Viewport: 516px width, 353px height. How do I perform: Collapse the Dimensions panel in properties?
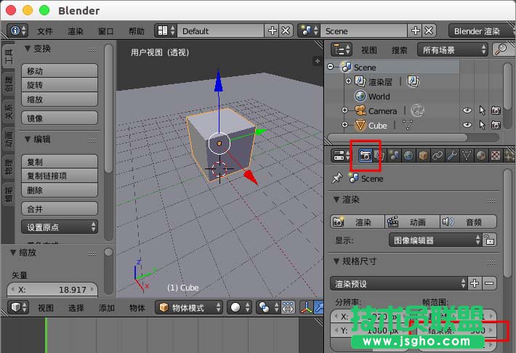(336, 261)
